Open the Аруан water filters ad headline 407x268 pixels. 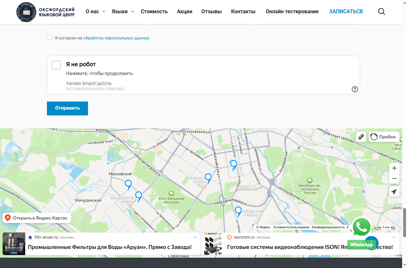[x=110, y=247]
